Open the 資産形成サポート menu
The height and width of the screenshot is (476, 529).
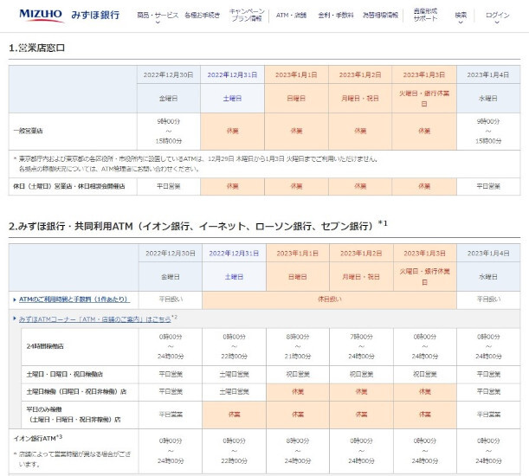(425, 16)
